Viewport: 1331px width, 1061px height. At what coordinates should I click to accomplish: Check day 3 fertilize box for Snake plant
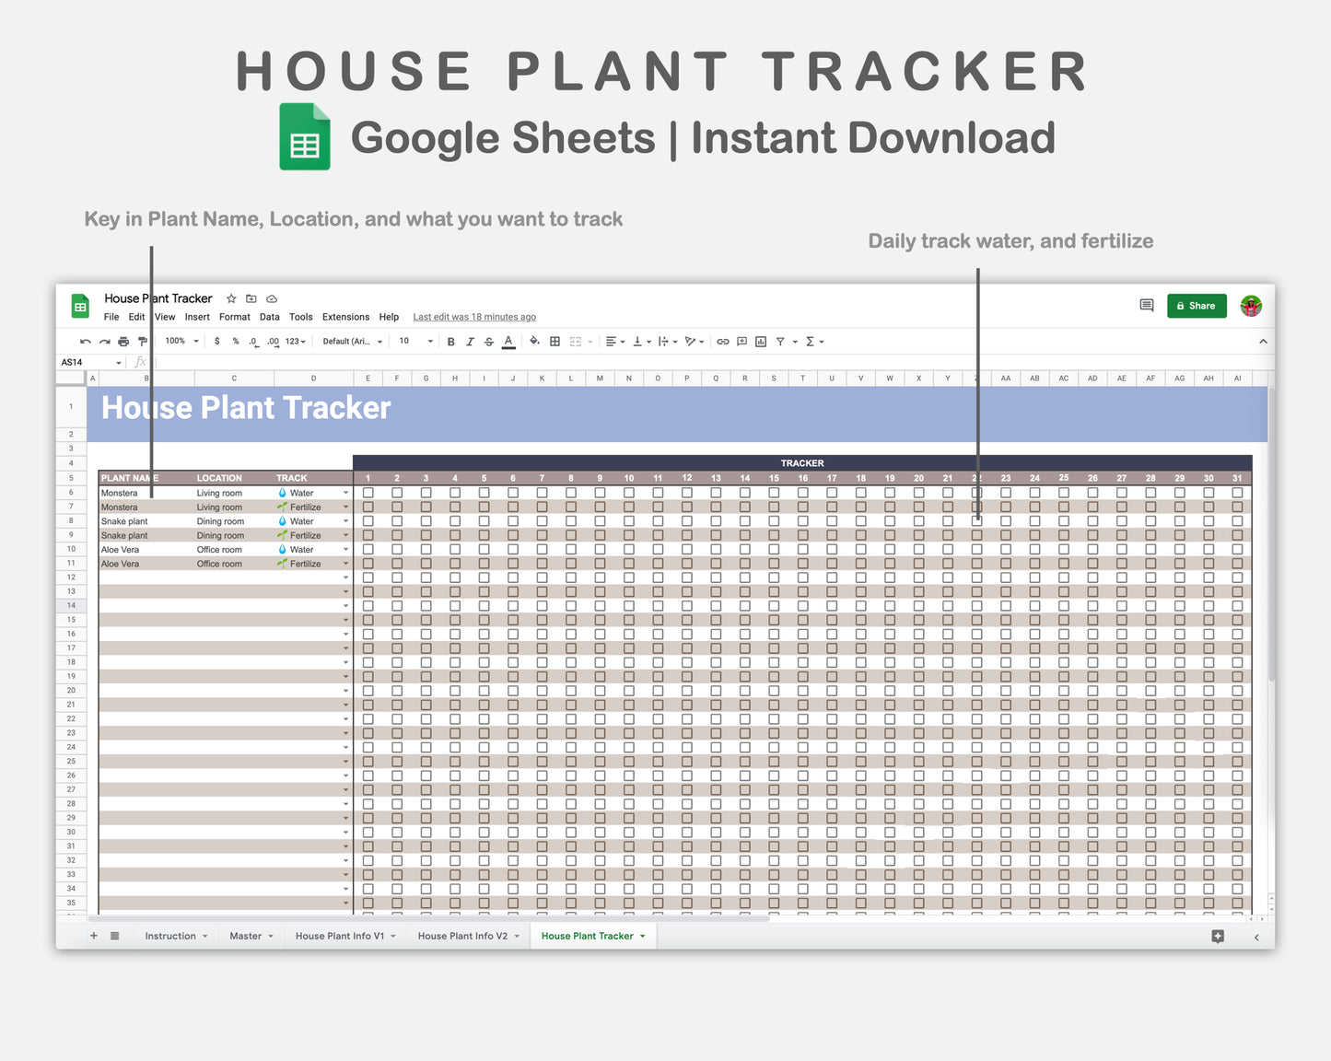click(x=426, y=534)
